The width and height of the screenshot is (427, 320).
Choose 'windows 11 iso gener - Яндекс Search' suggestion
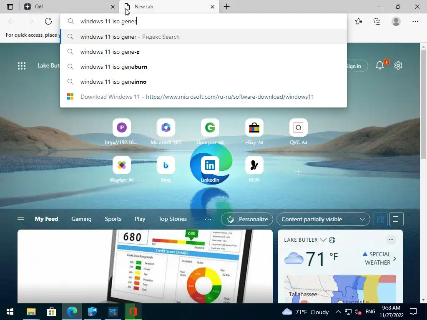[x=203, y=37]
